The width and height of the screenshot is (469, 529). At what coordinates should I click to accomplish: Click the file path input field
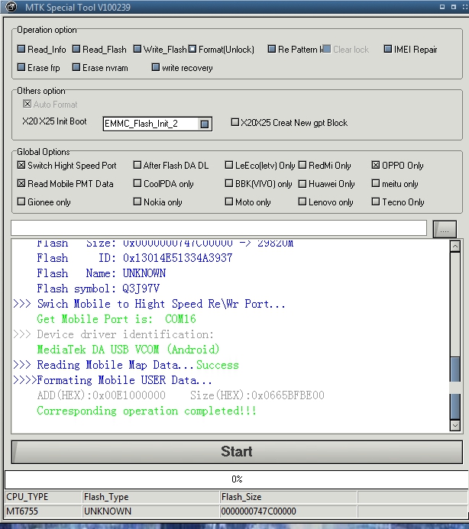coord(218,227)
